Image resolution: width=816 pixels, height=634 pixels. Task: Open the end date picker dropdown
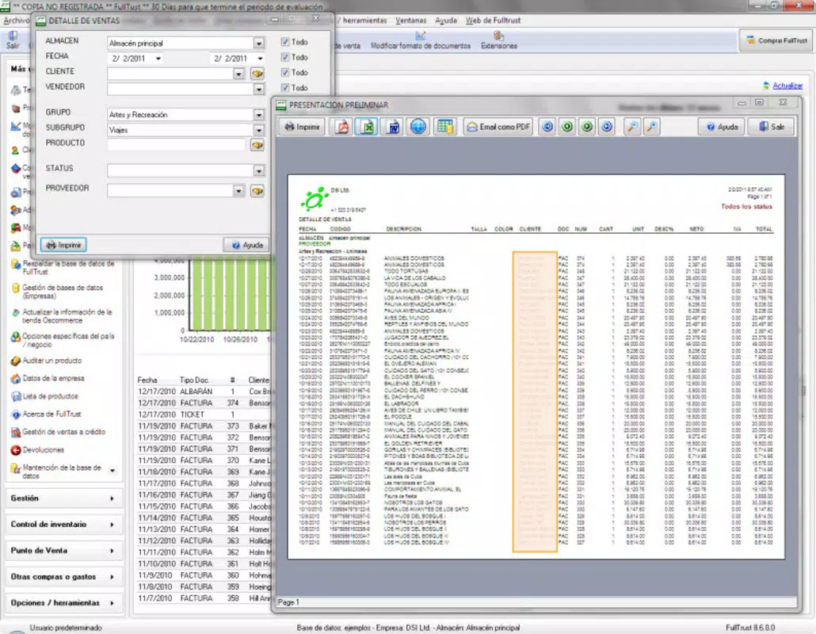coord(260,59)
